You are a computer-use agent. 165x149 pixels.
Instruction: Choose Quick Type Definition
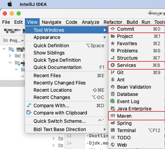click(67, 60)
